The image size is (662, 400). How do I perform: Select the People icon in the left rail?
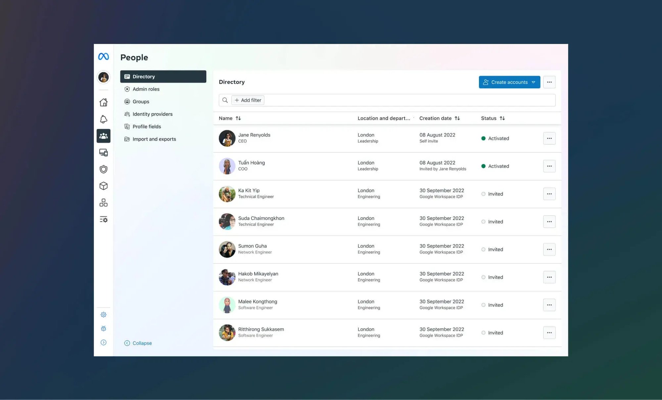(x=103, y=136)
